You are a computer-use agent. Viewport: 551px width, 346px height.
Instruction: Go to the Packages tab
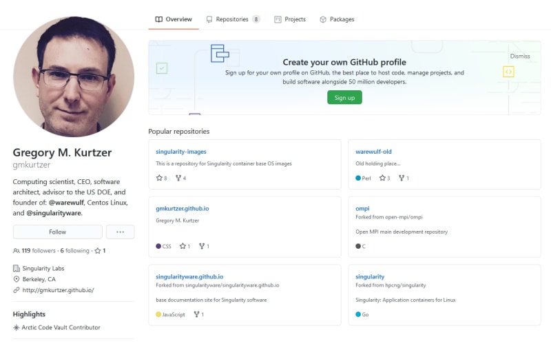[x=337, y=19]
